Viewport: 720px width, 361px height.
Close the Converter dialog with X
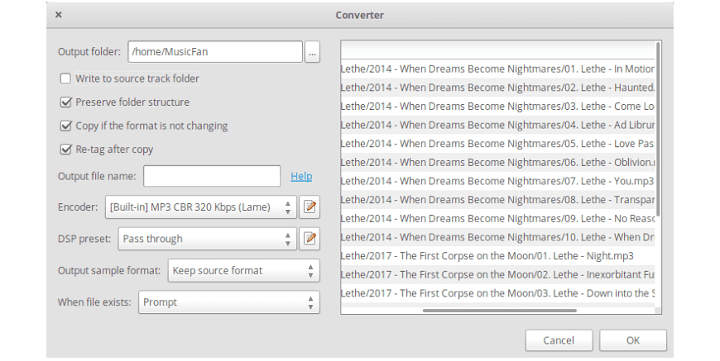[x=58, y=15]
